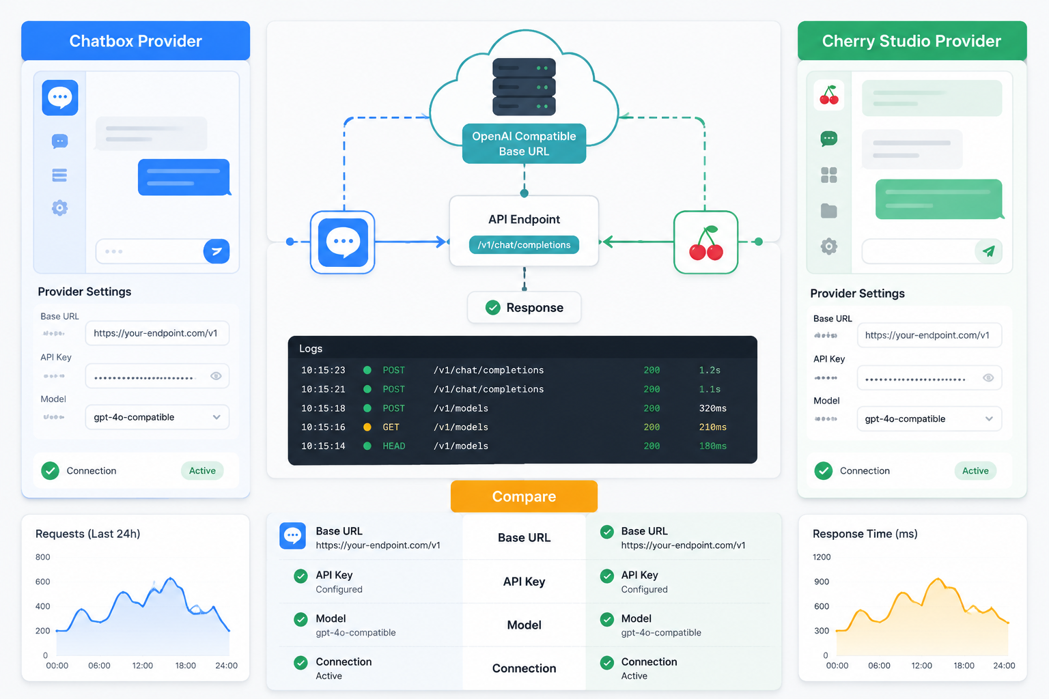Viewport: 1049px width, 699px height.
Task: Click blue chat bubble in Chatbox preview
Action: pos(184,177)
